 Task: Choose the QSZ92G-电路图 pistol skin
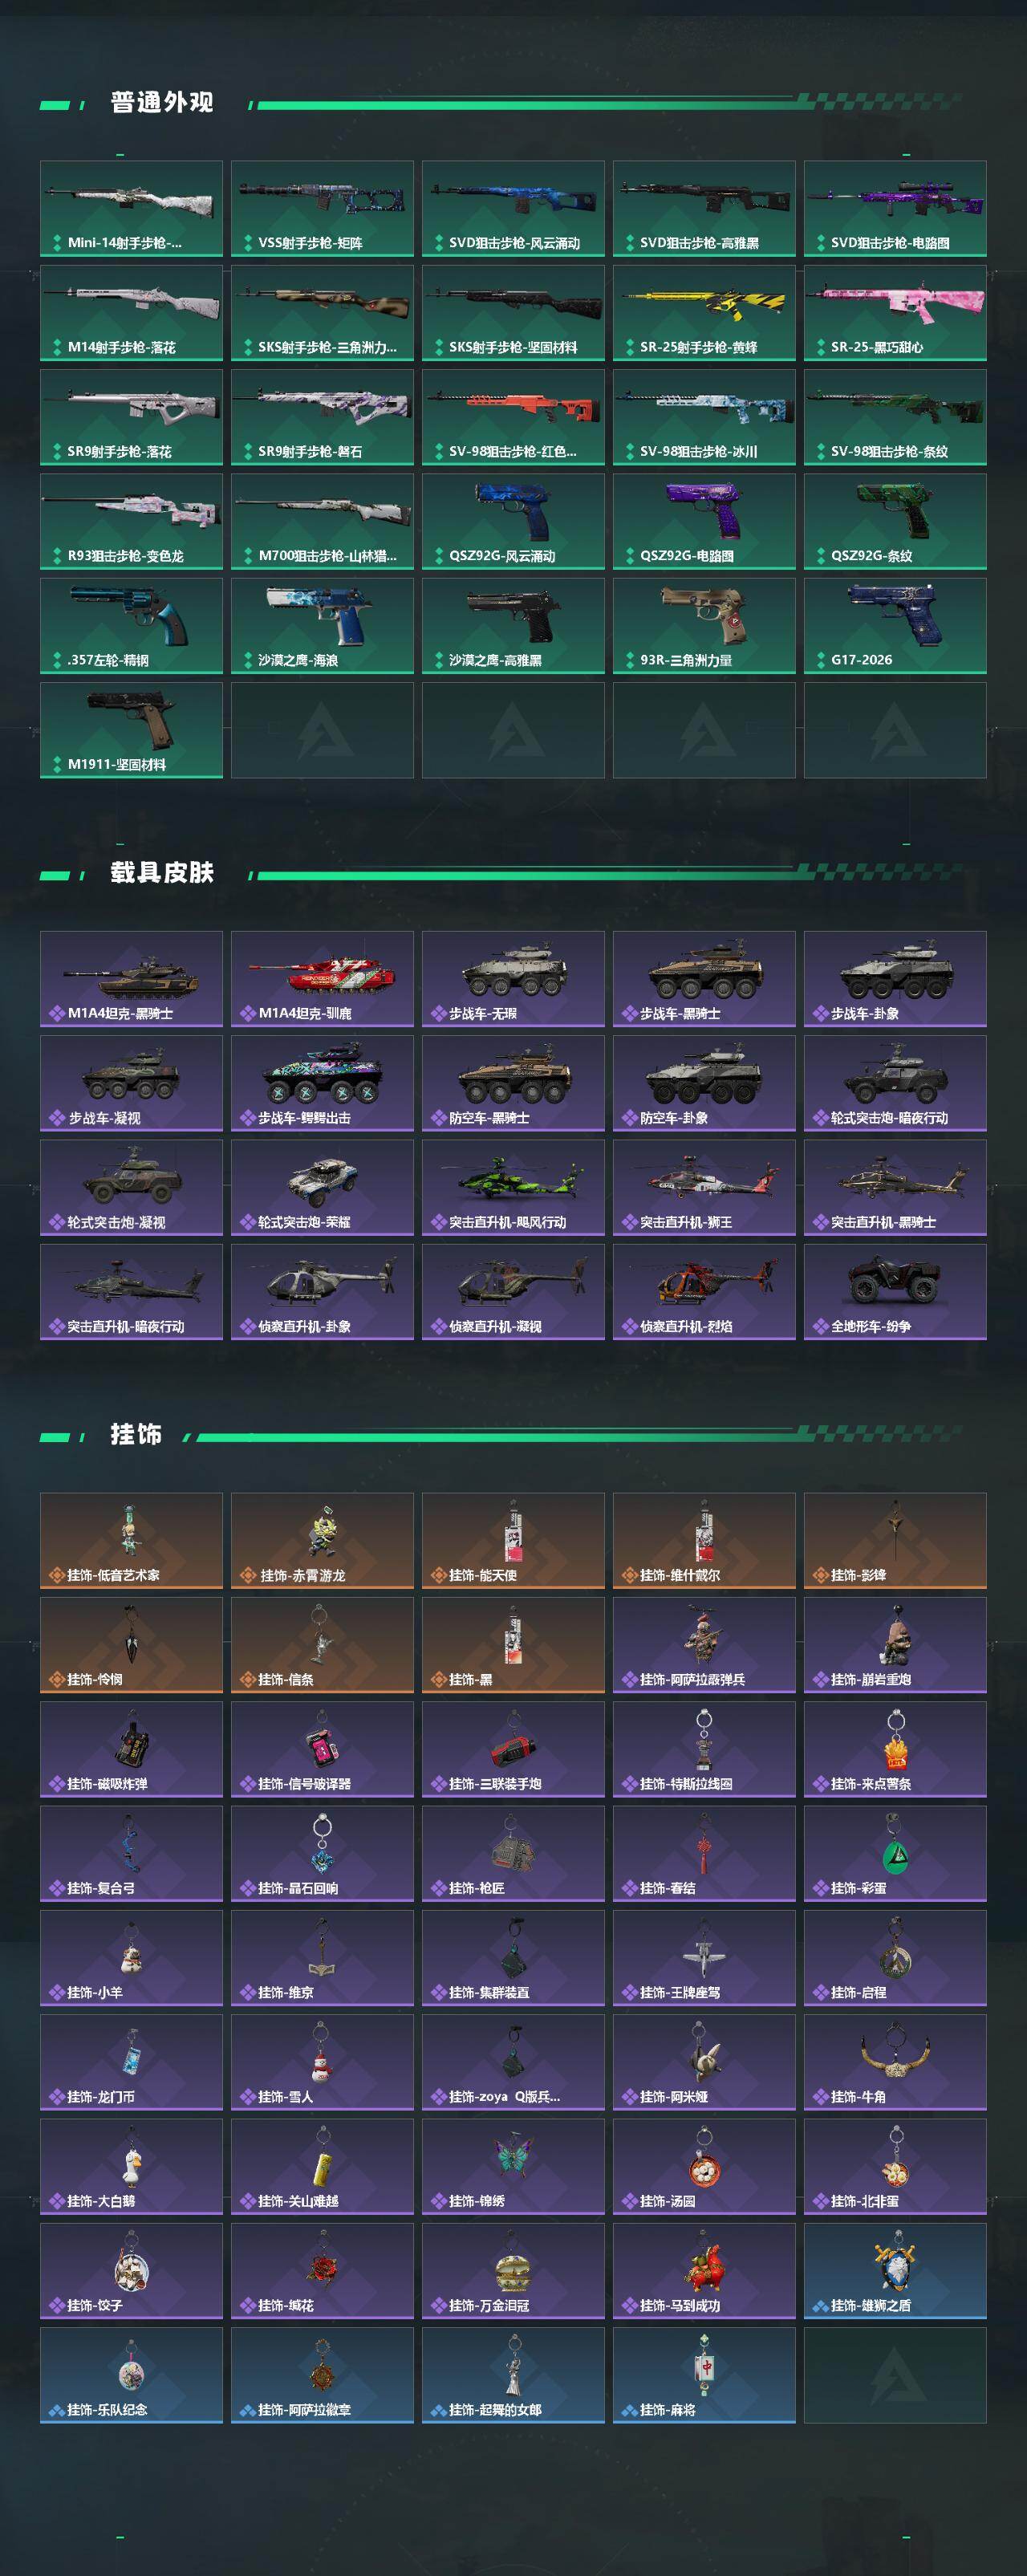[704, 521]
